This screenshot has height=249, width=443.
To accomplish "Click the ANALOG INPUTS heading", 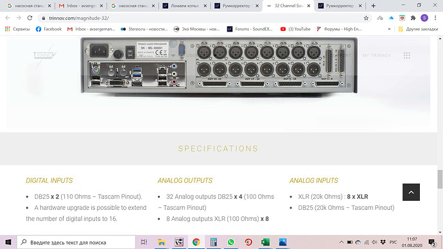I will tap(313, 181).
